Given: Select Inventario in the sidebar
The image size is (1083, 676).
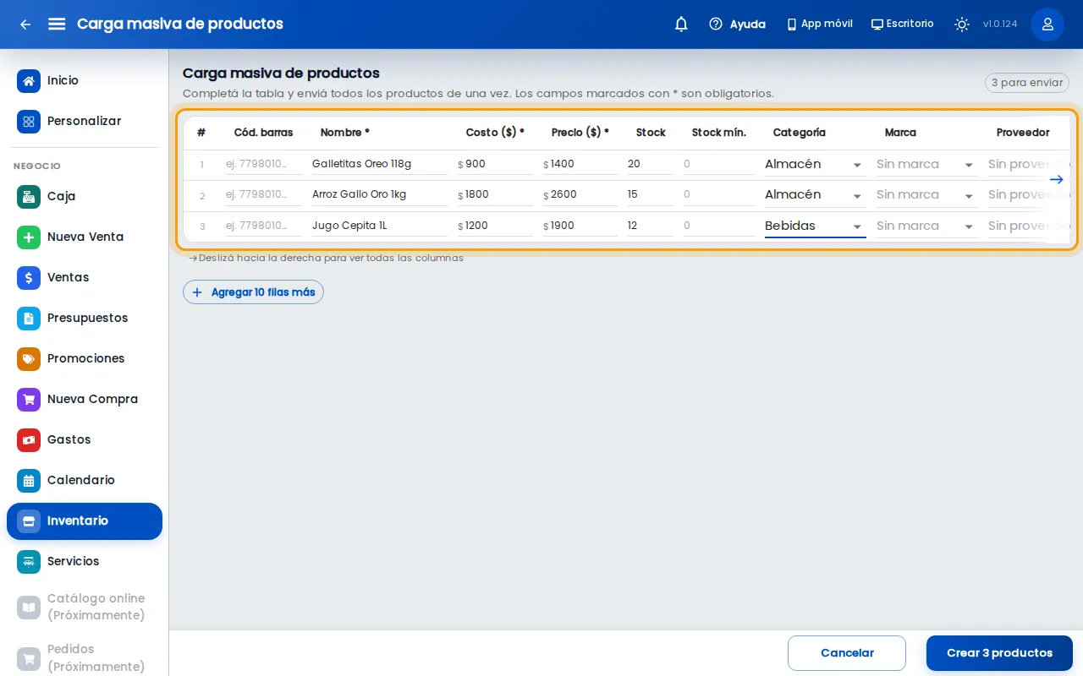Looking at the screenshot, I should 85,521.
